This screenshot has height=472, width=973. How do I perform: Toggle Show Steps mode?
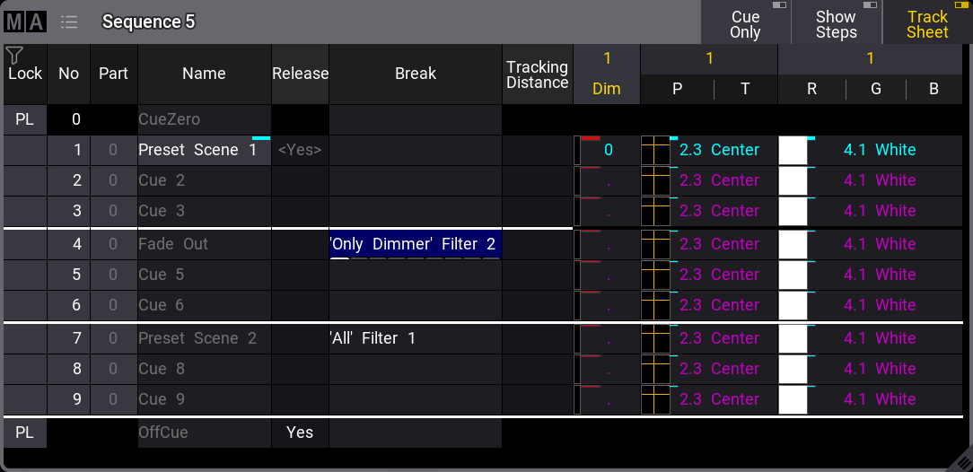click(836, 23)
